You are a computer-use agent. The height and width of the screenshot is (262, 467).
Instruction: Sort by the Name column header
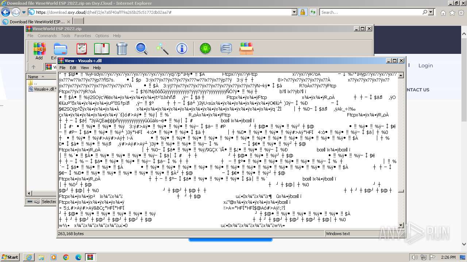[x=41, y=76]
